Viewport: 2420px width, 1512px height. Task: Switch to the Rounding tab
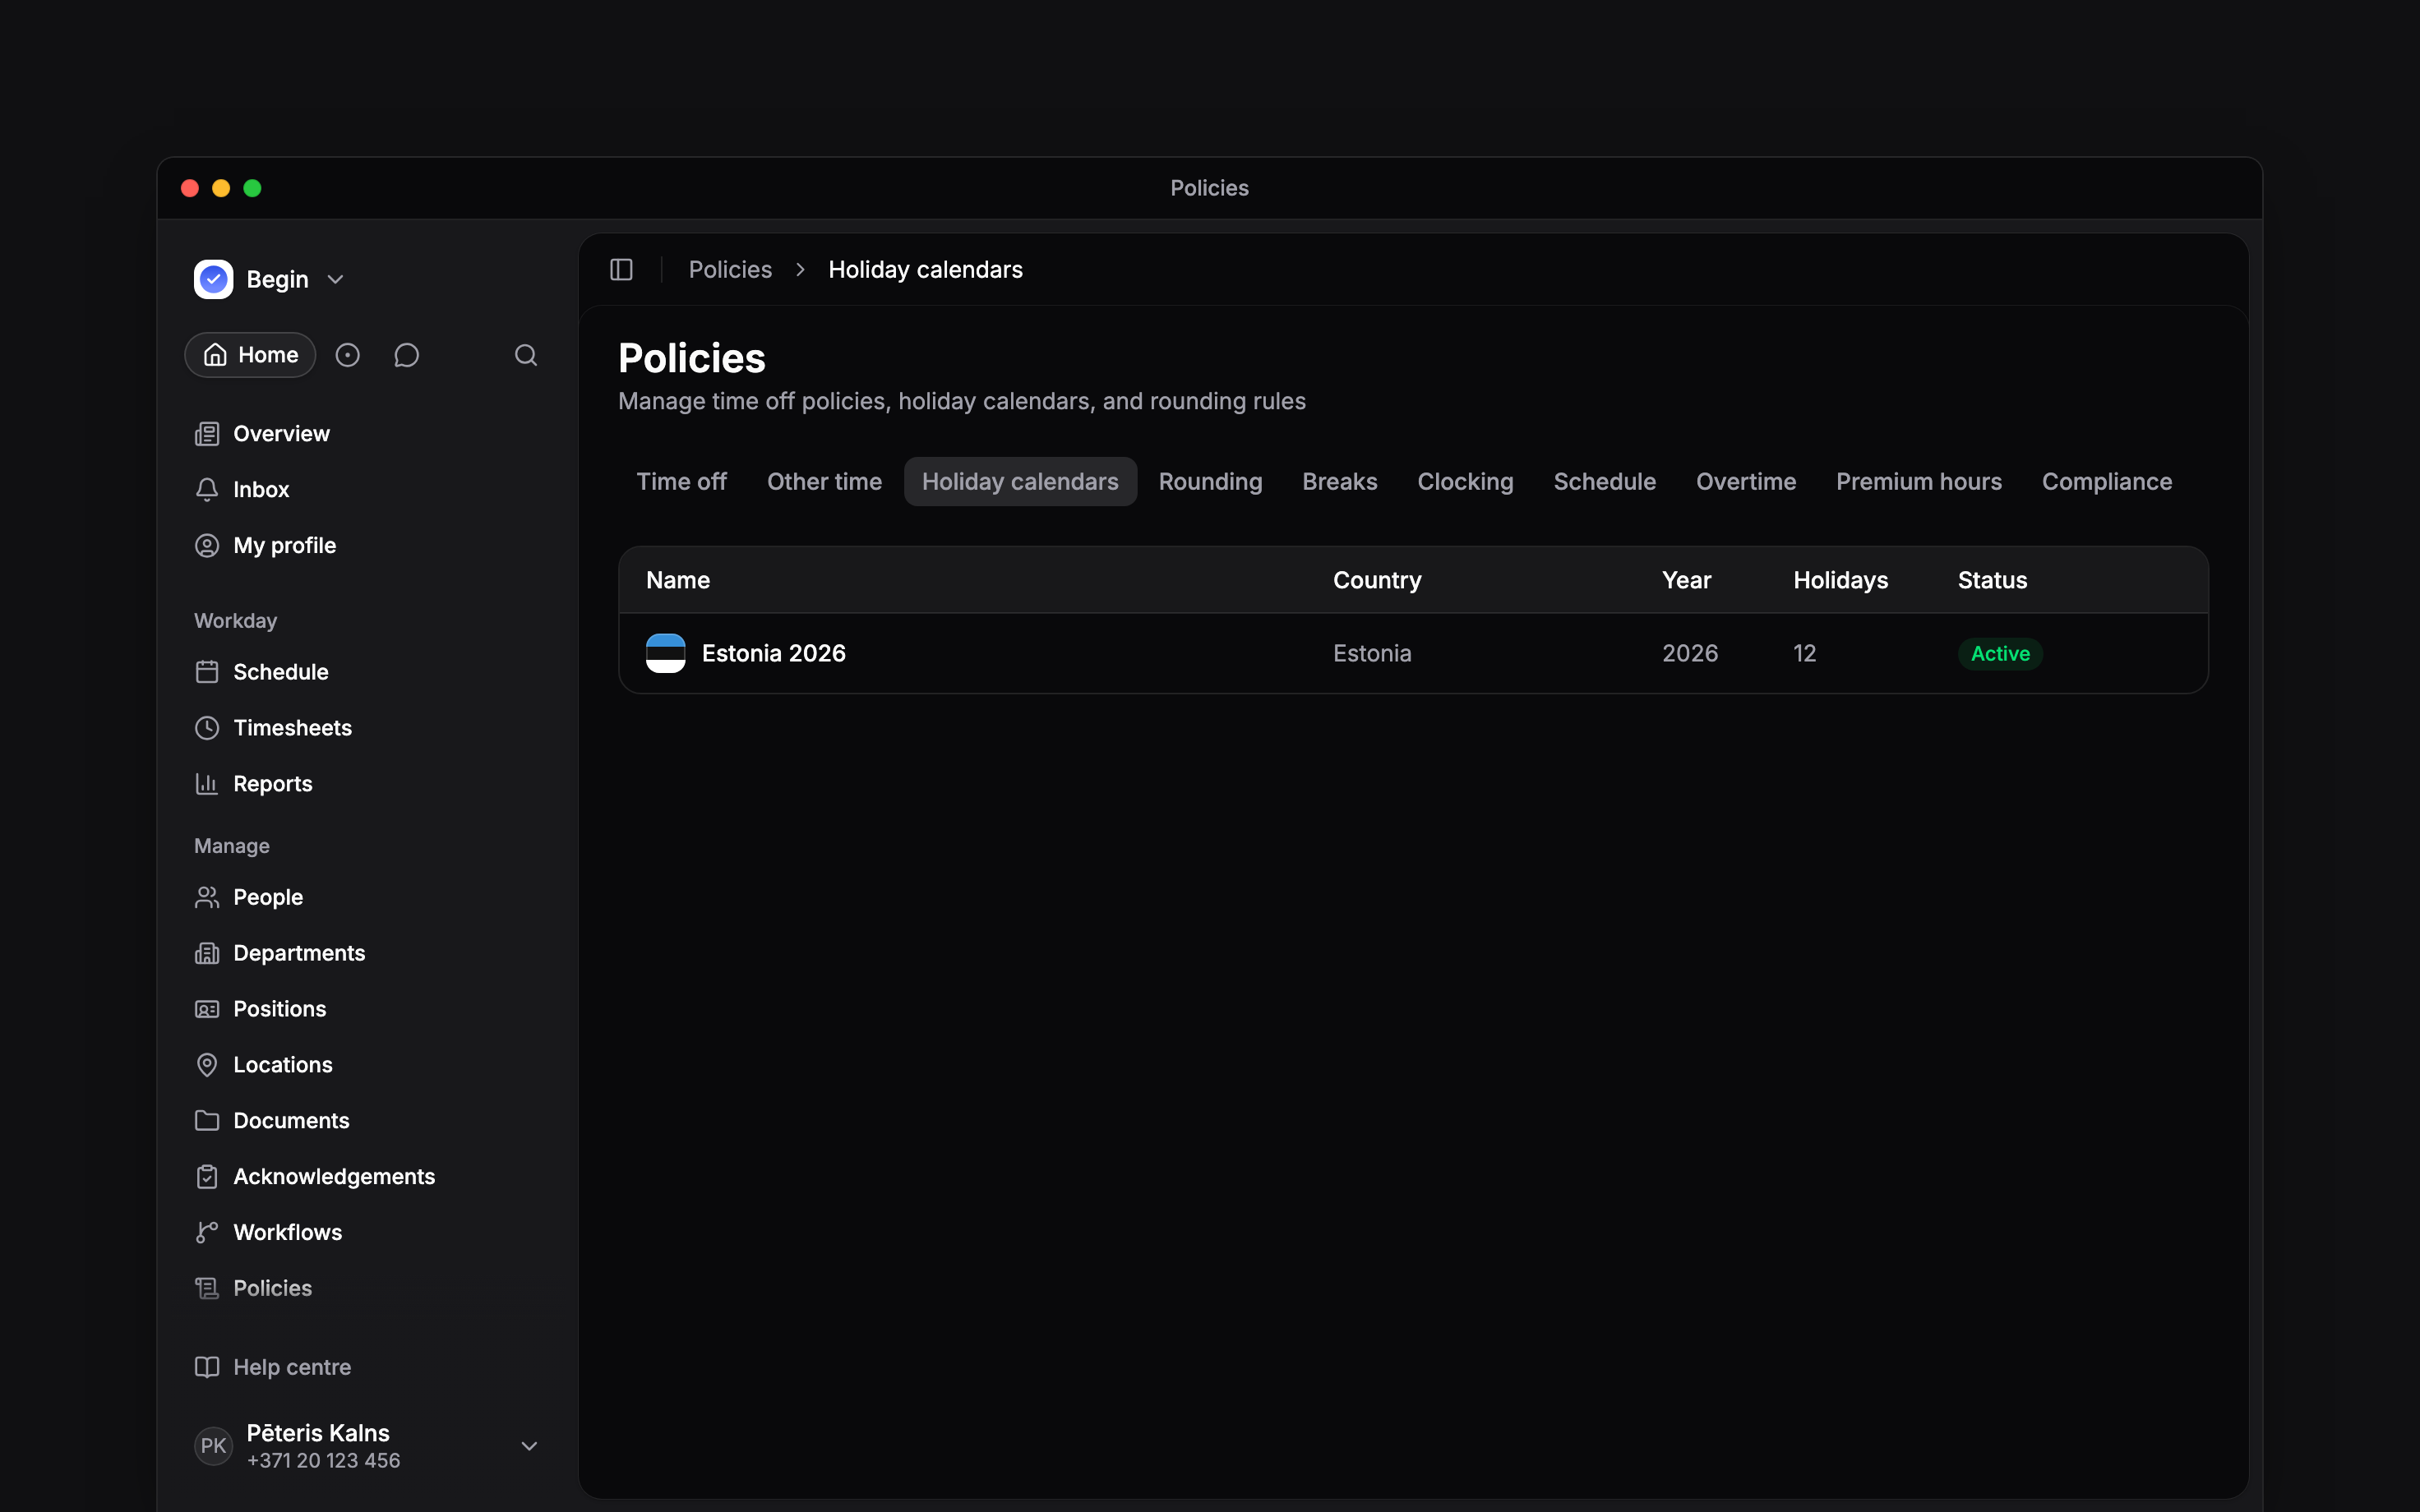coord(1210,482)
